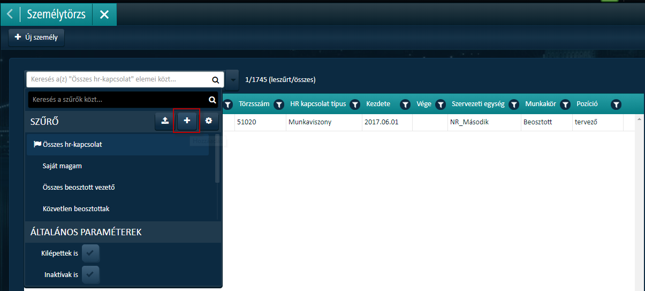Filter the Munkakör column
The width and height of the screenshot is (645, 291).
coord(564,105)
